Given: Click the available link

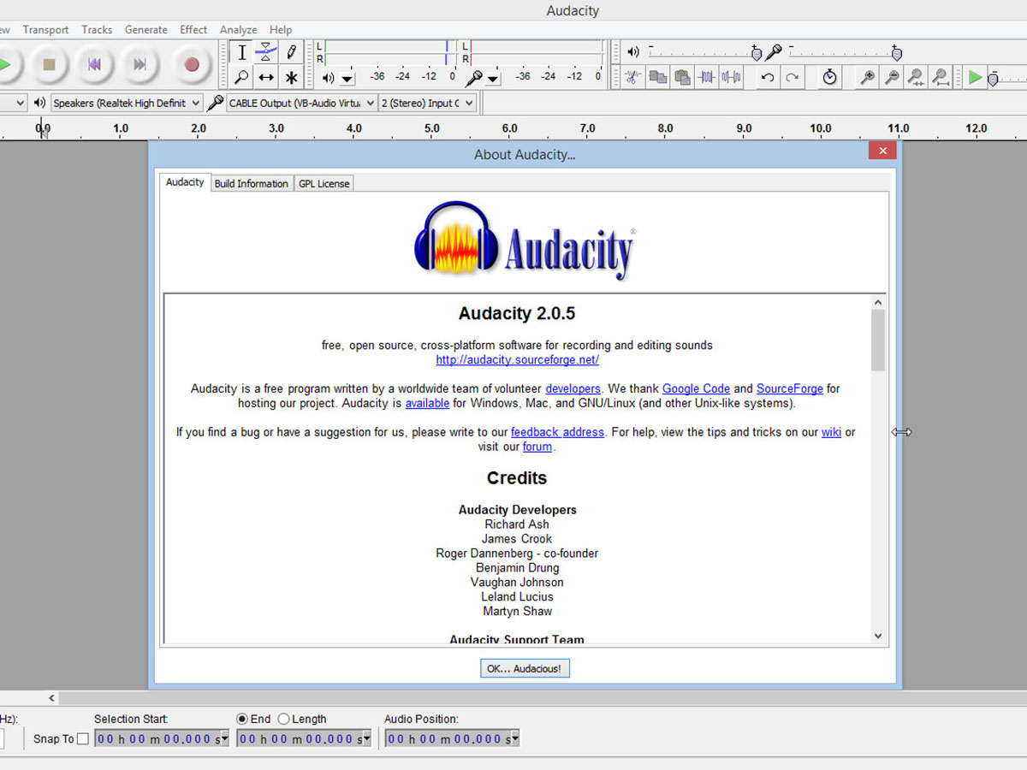Looking at the screenshot, I should pyautogui.click(x=427, y=403).
